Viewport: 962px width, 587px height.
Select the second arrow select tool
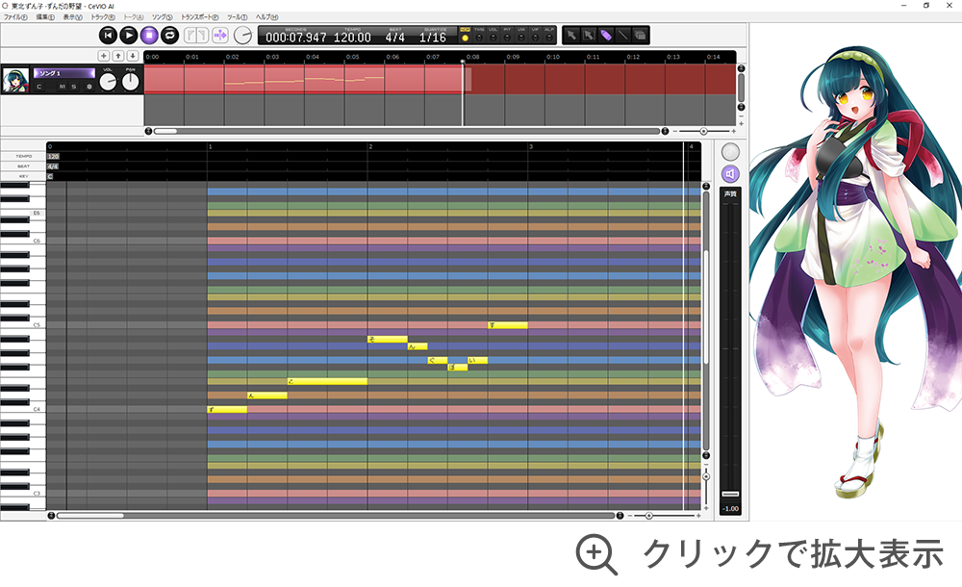589,35
